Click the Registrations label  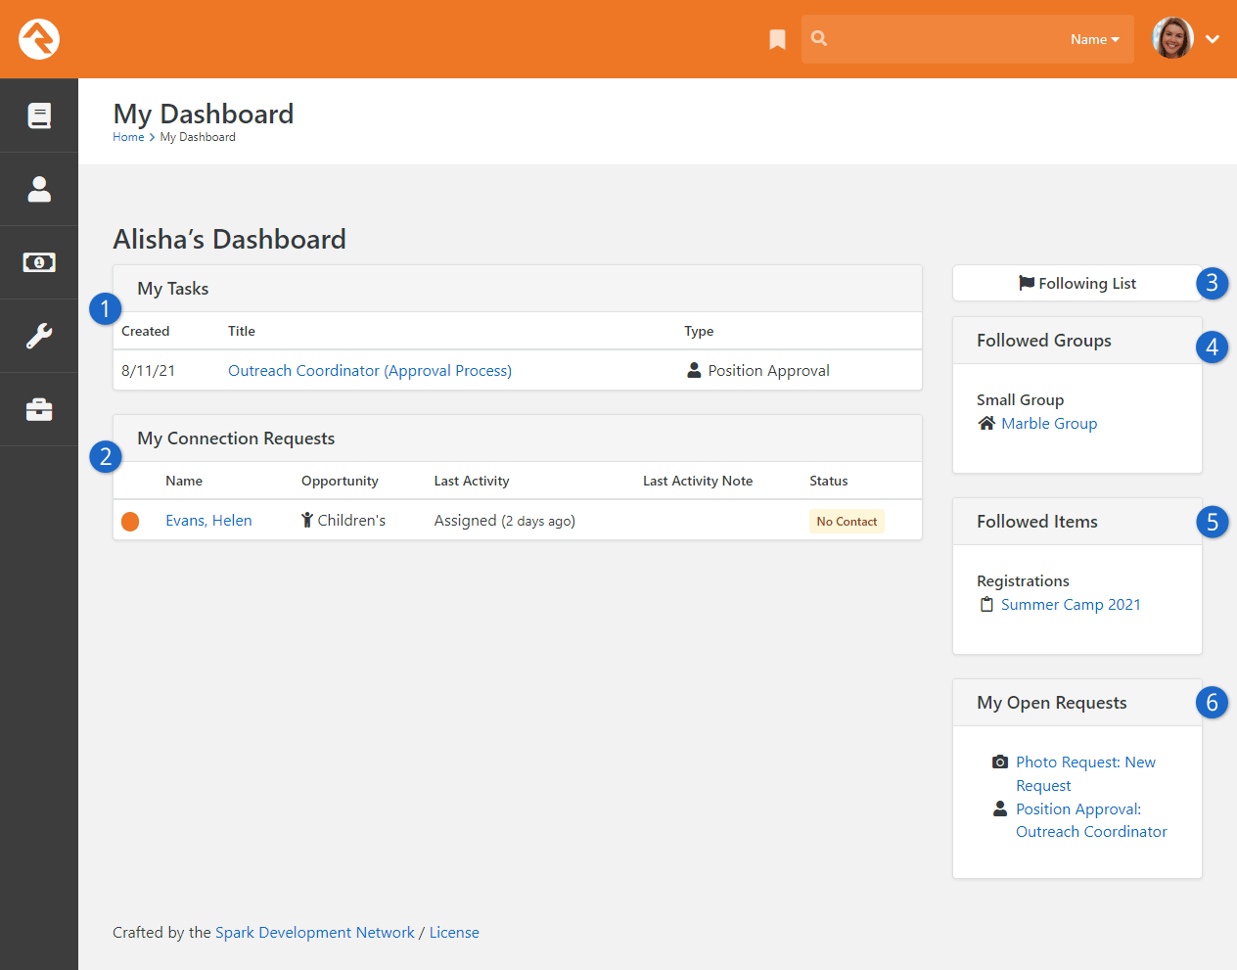pos(1023,580)
